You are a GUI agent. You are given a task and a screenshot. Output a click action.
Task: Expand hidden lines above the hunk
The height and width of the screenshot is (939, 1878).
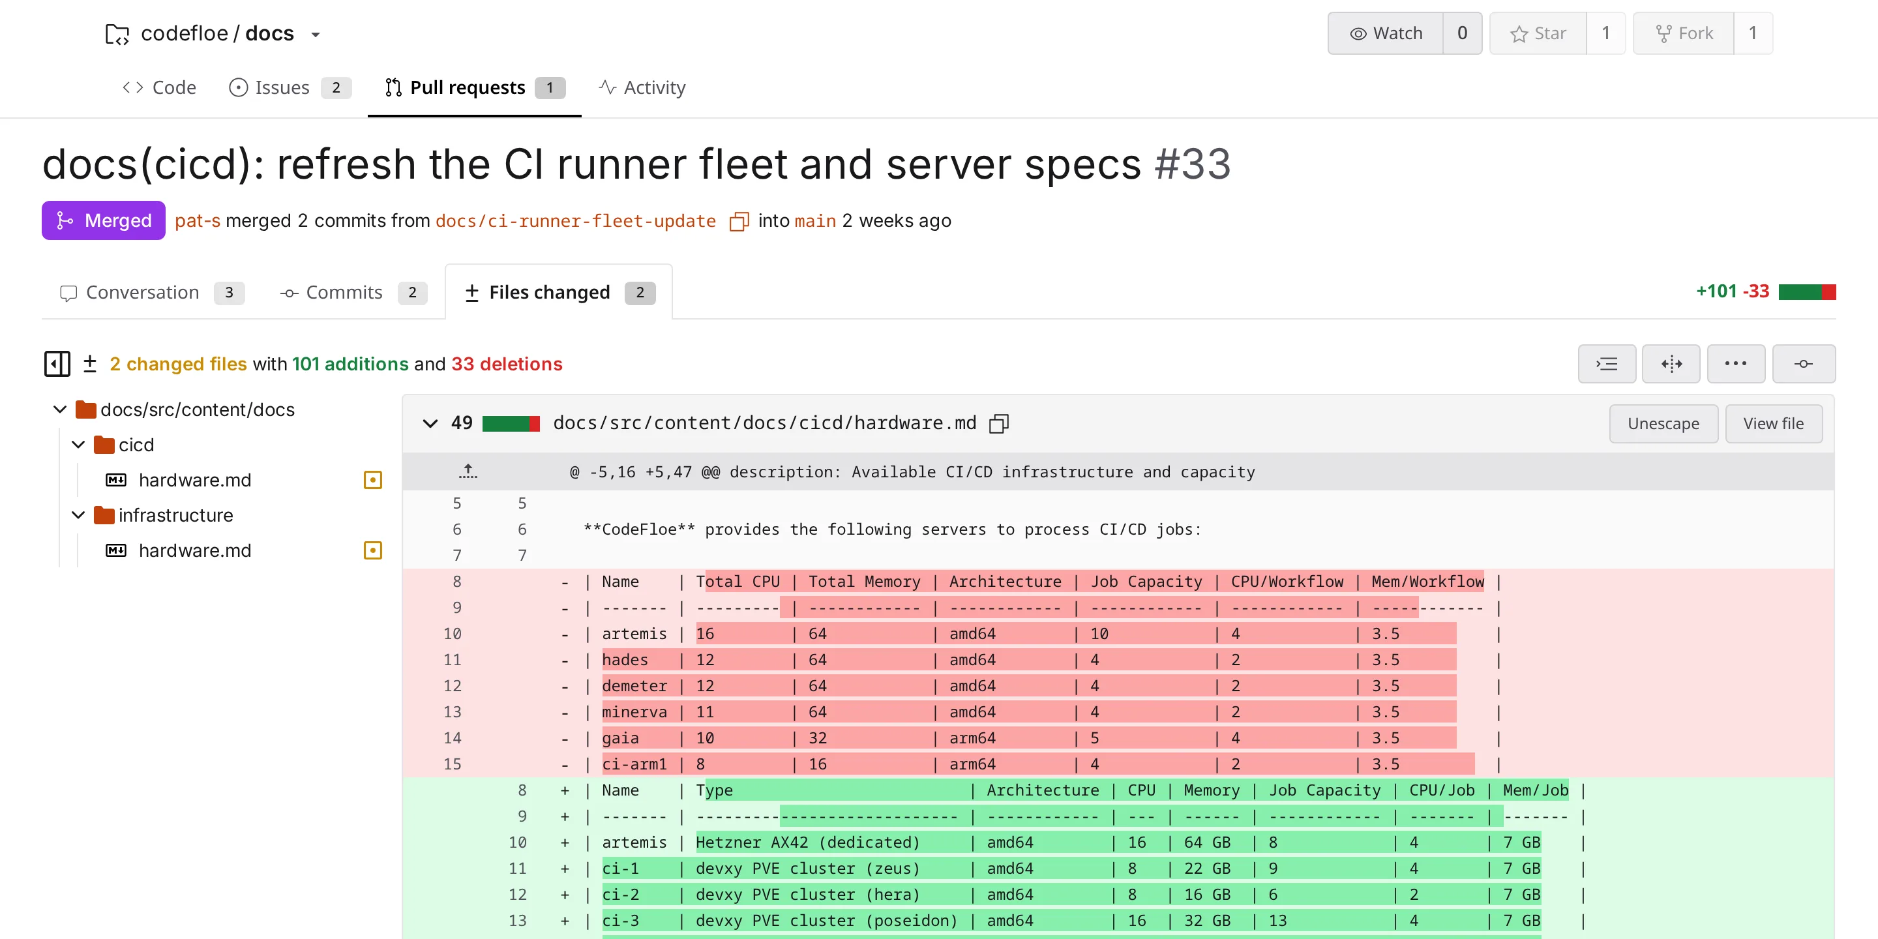[x=468, y=471]
